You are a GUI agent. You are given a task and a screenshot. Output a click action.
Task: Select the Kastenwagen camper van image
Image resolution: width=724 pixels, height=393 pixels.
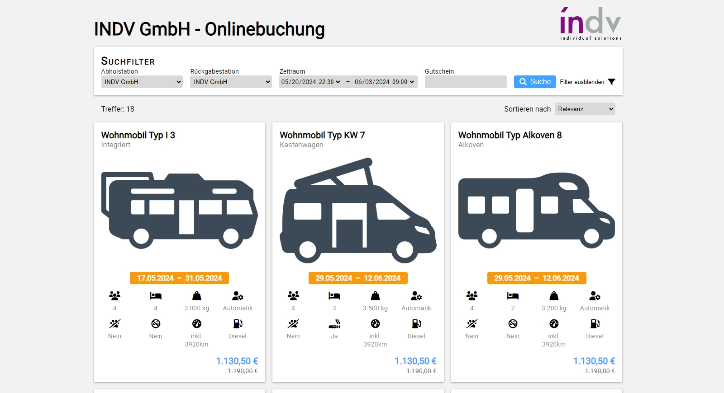358,211
